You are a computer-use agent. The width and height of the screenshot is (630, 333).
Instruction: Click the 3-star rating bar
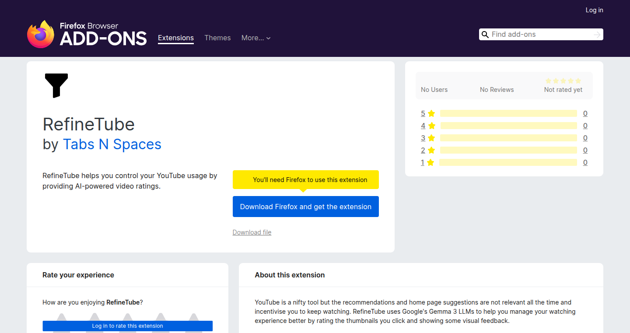pyautogui.click(x=508, y=138)
